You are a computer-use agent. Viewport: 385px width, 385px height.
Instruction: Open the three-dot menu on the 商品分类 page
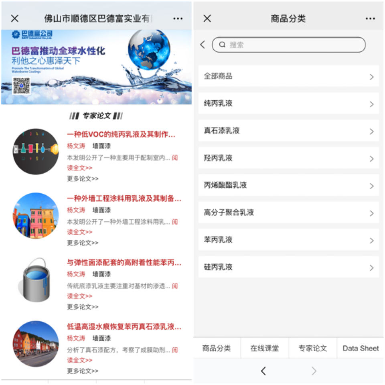(x=370, y=18)
